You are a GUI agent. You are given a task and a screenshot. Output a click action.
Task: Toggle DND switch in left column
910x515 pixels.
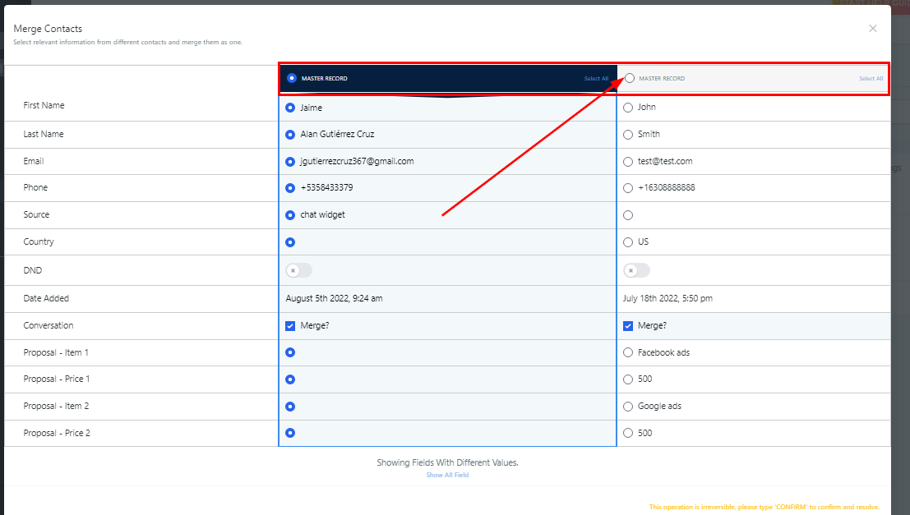tap(299, 270)
